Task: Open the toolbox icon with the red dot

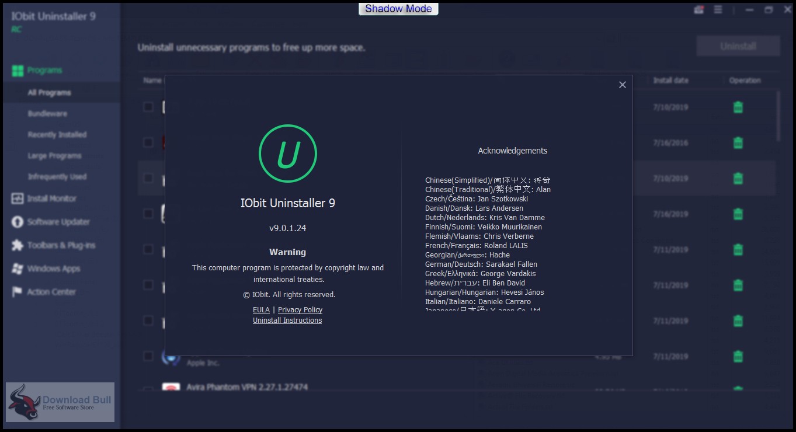Action: (x=699, y=9)
